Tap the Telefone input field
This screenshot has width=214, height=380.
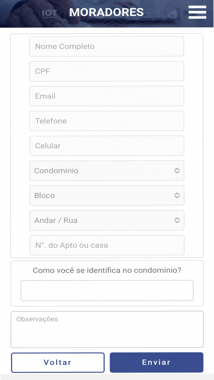coord(107,121)
